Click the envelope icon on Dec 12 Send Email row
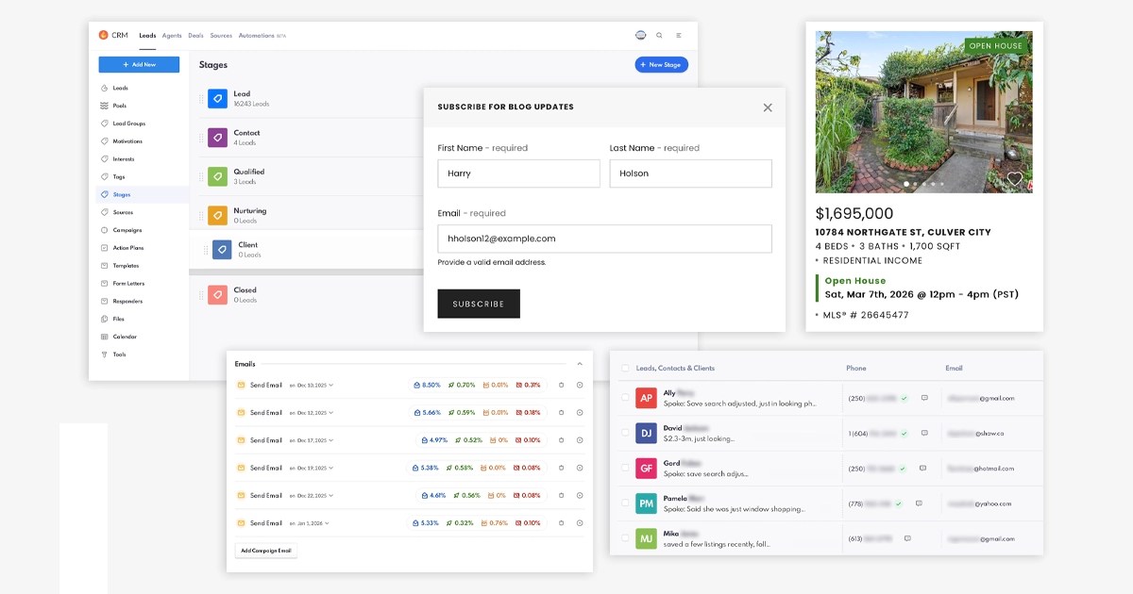 [241, 412]
